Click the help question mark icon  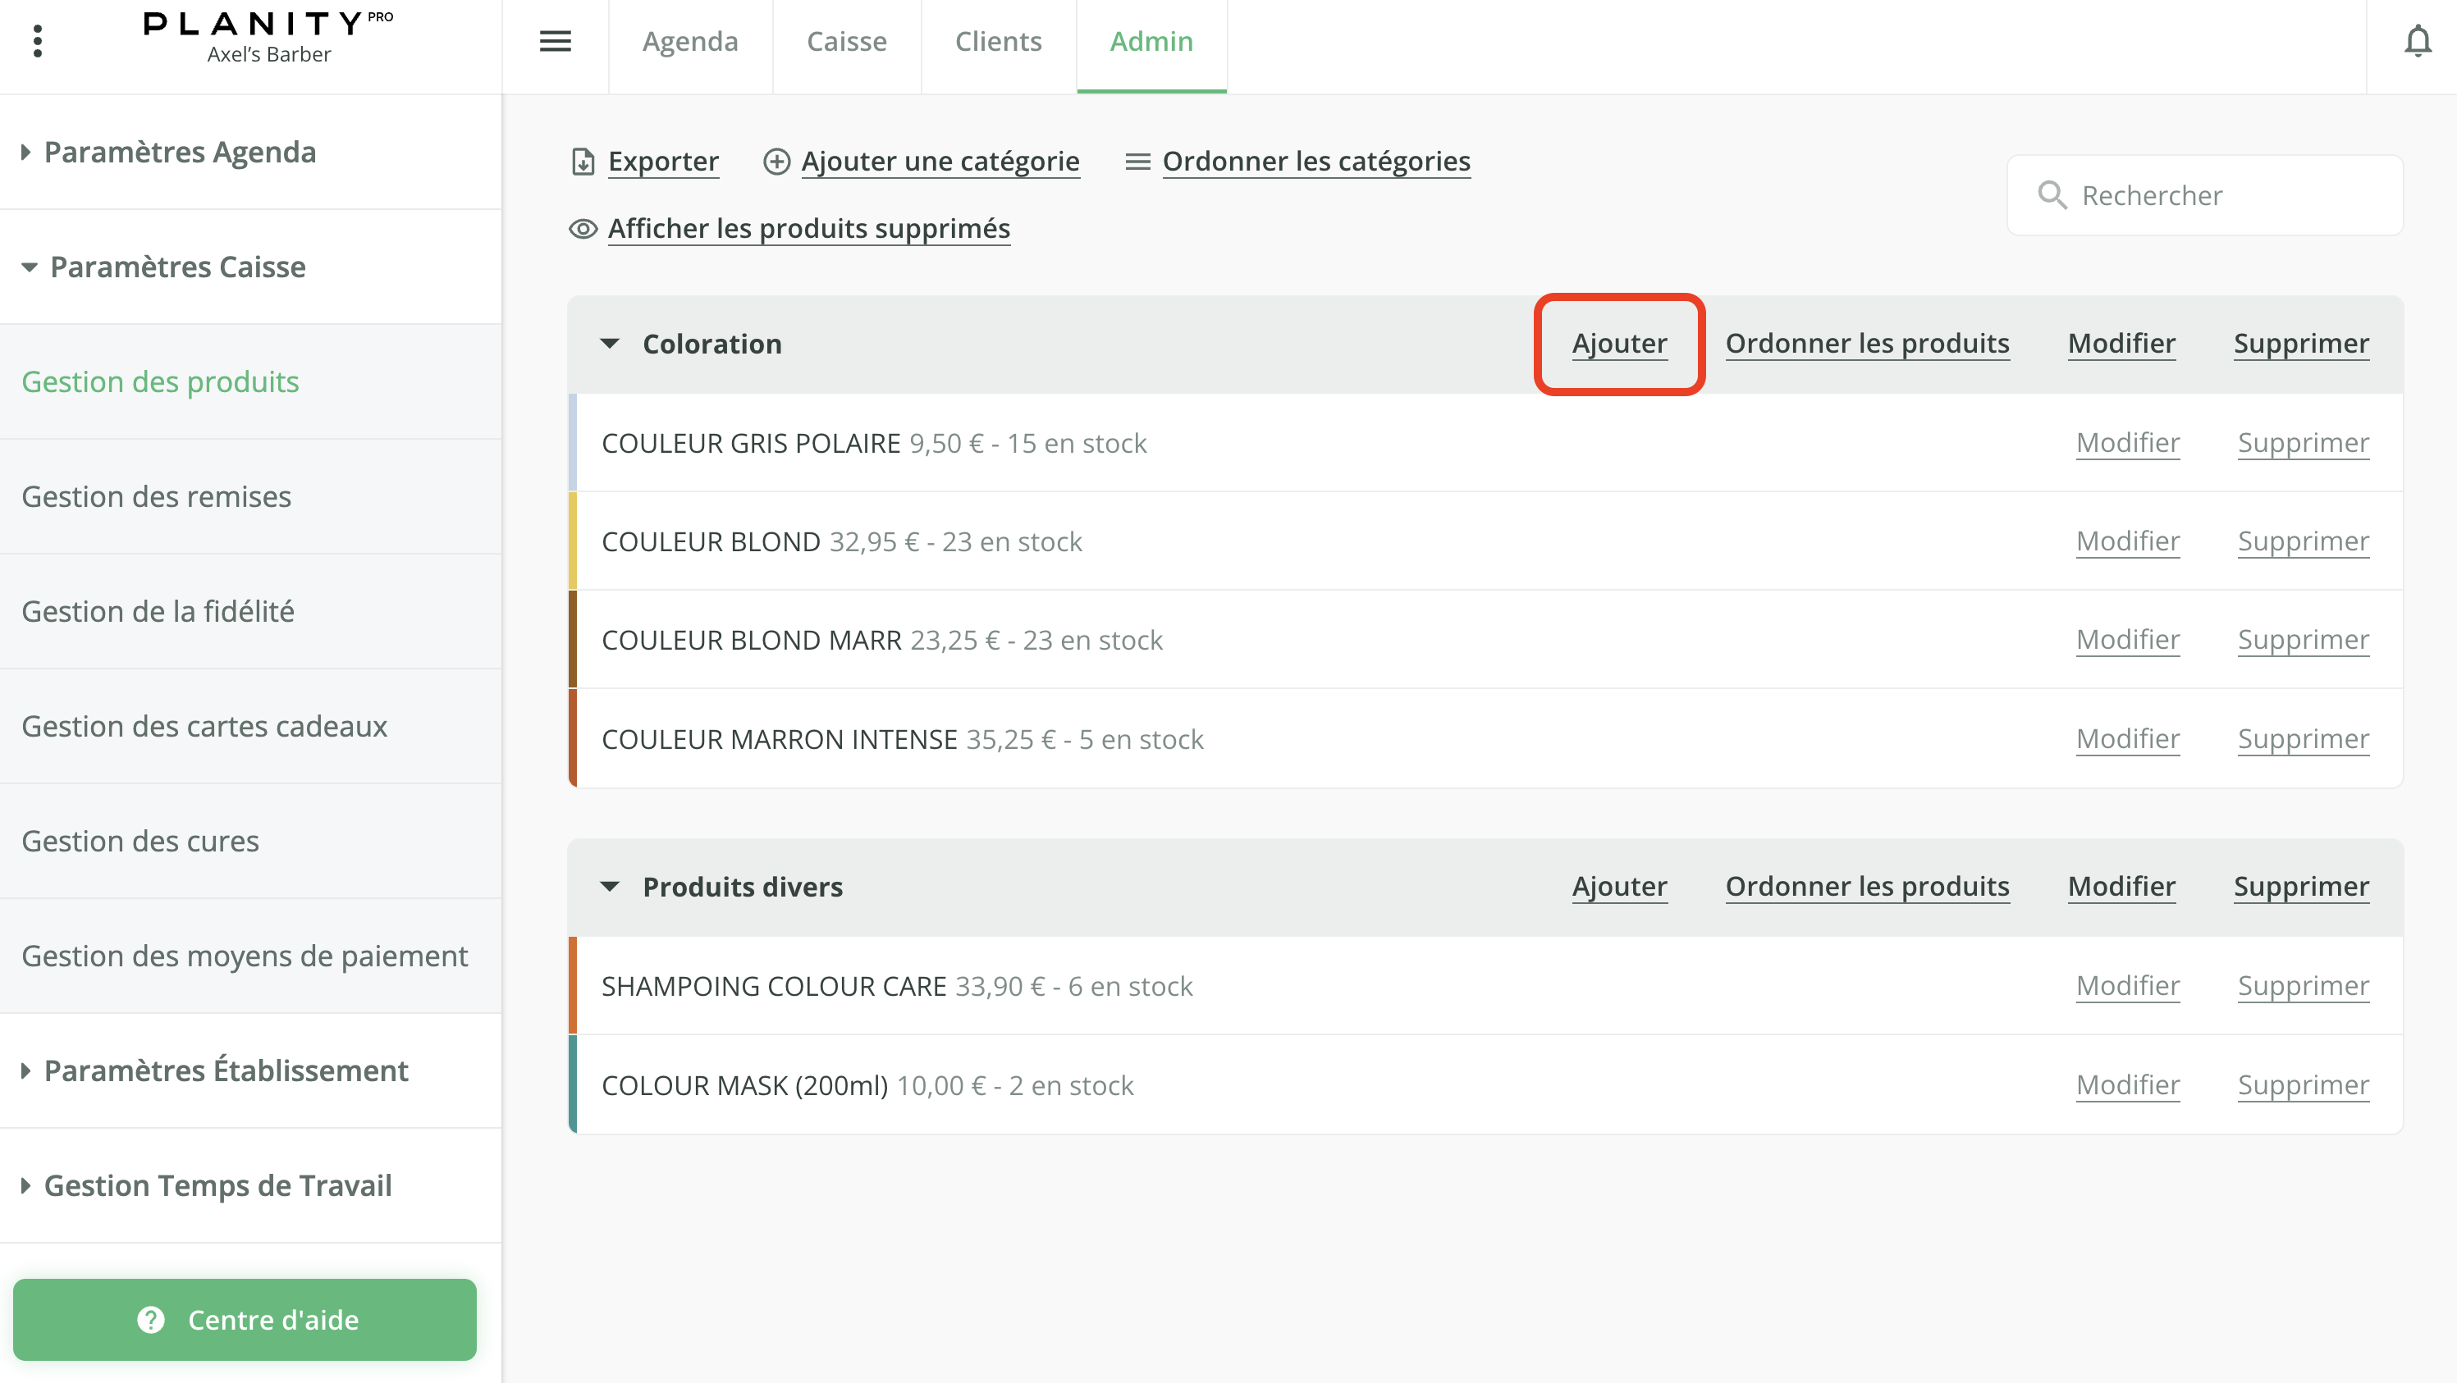click(151, 1319)
